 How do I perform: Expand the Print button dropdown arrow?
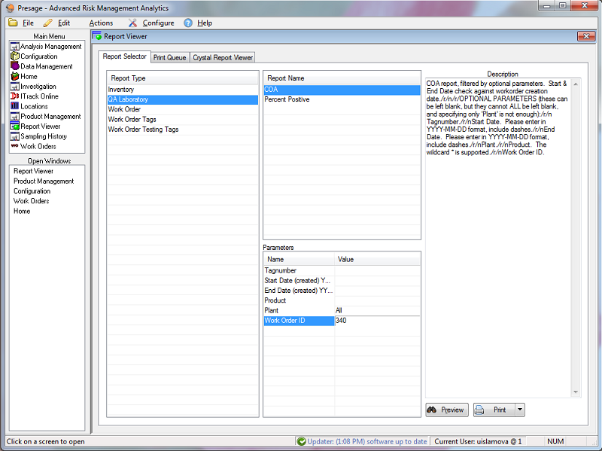click(519, 410)
